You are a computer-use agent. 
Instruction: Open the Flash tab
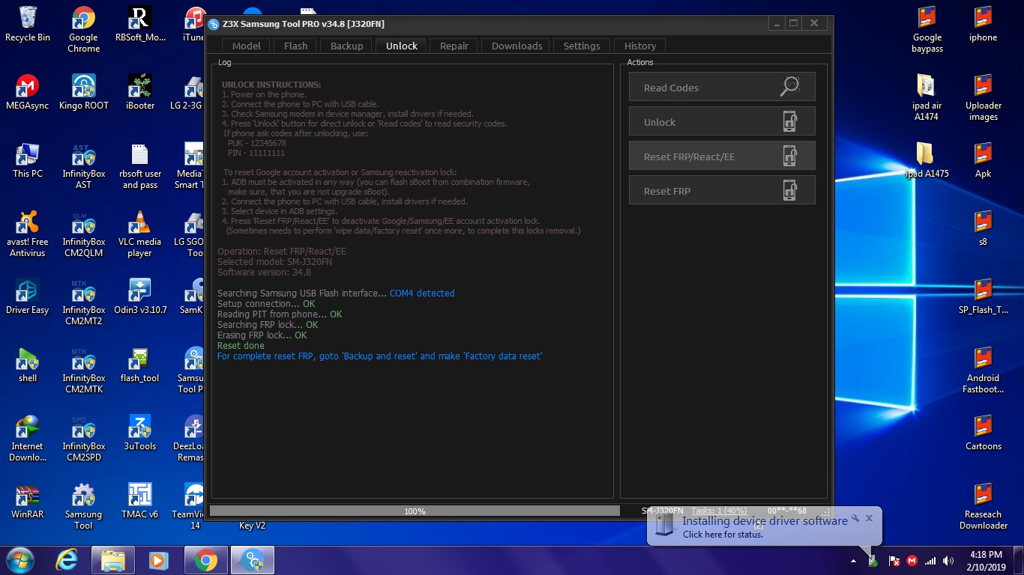tap(295, 46)
